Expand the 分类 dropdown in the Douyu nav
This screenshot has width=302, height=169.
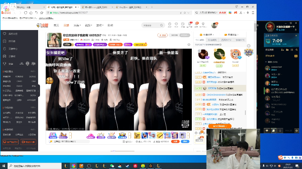[77, 25]
